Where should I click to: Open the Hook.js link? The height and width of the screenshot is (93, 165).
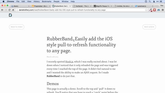coord(69,61)
